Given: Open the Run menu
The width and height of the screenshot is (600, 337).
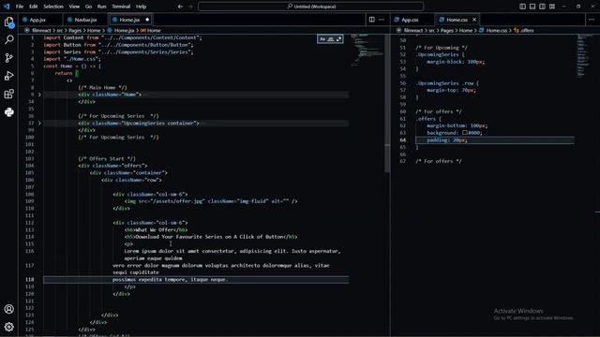Looking at the screenshot, I should pos(101,7).
